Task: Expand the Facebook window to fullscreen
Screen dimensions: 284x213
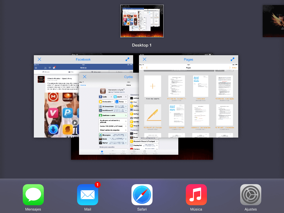Action: [x=127, y=59]
